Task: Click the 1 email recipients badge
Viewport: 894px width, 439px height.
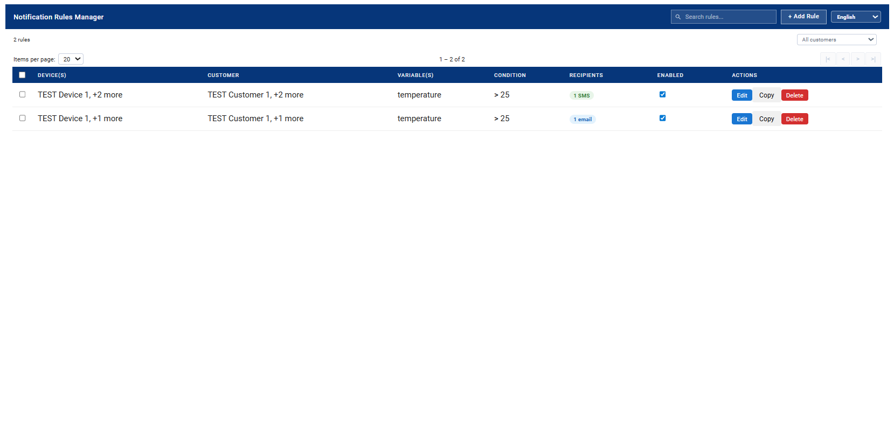Action: (x=583, y=119)
